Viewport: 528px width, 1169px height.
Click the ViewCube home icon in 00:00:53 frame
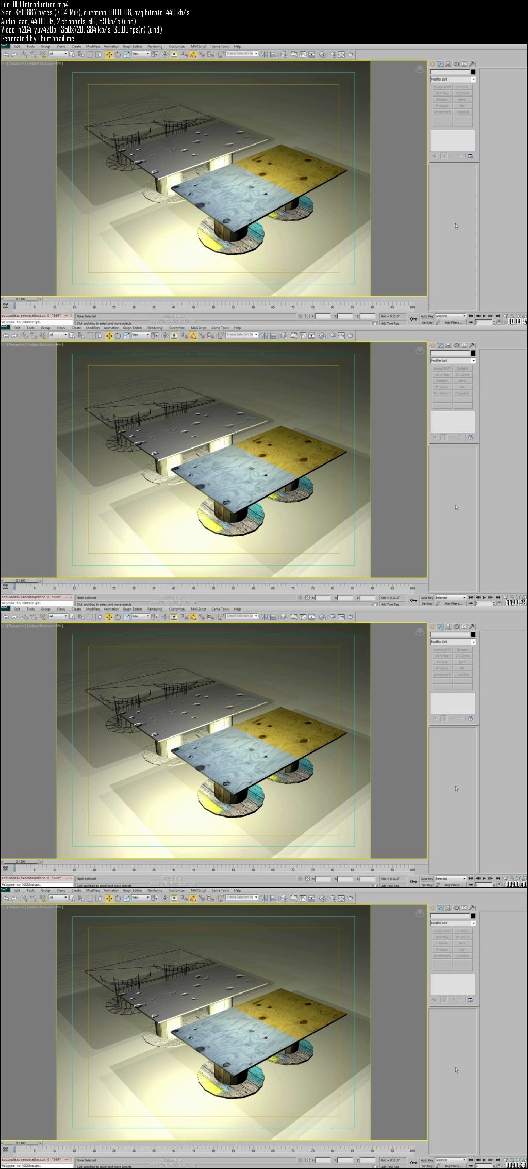[420, 912]
